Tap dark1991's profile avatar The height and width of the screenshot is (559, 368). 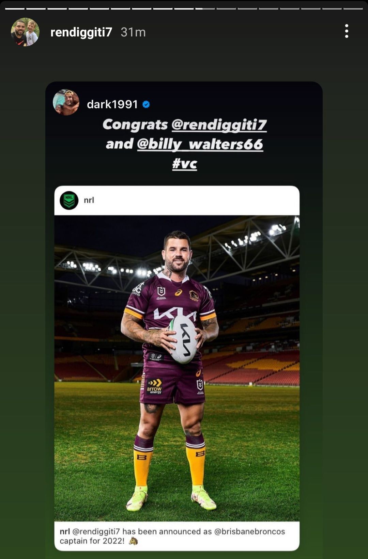[x=66, y=102]
